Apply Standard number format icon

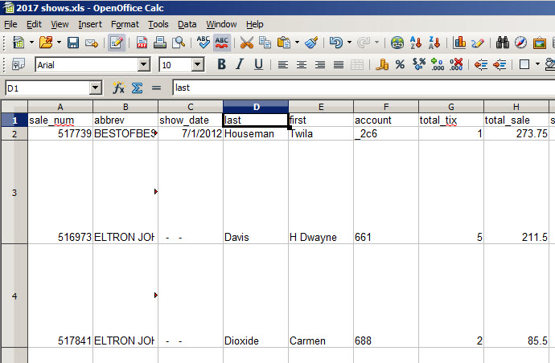[x=419, y=64]
